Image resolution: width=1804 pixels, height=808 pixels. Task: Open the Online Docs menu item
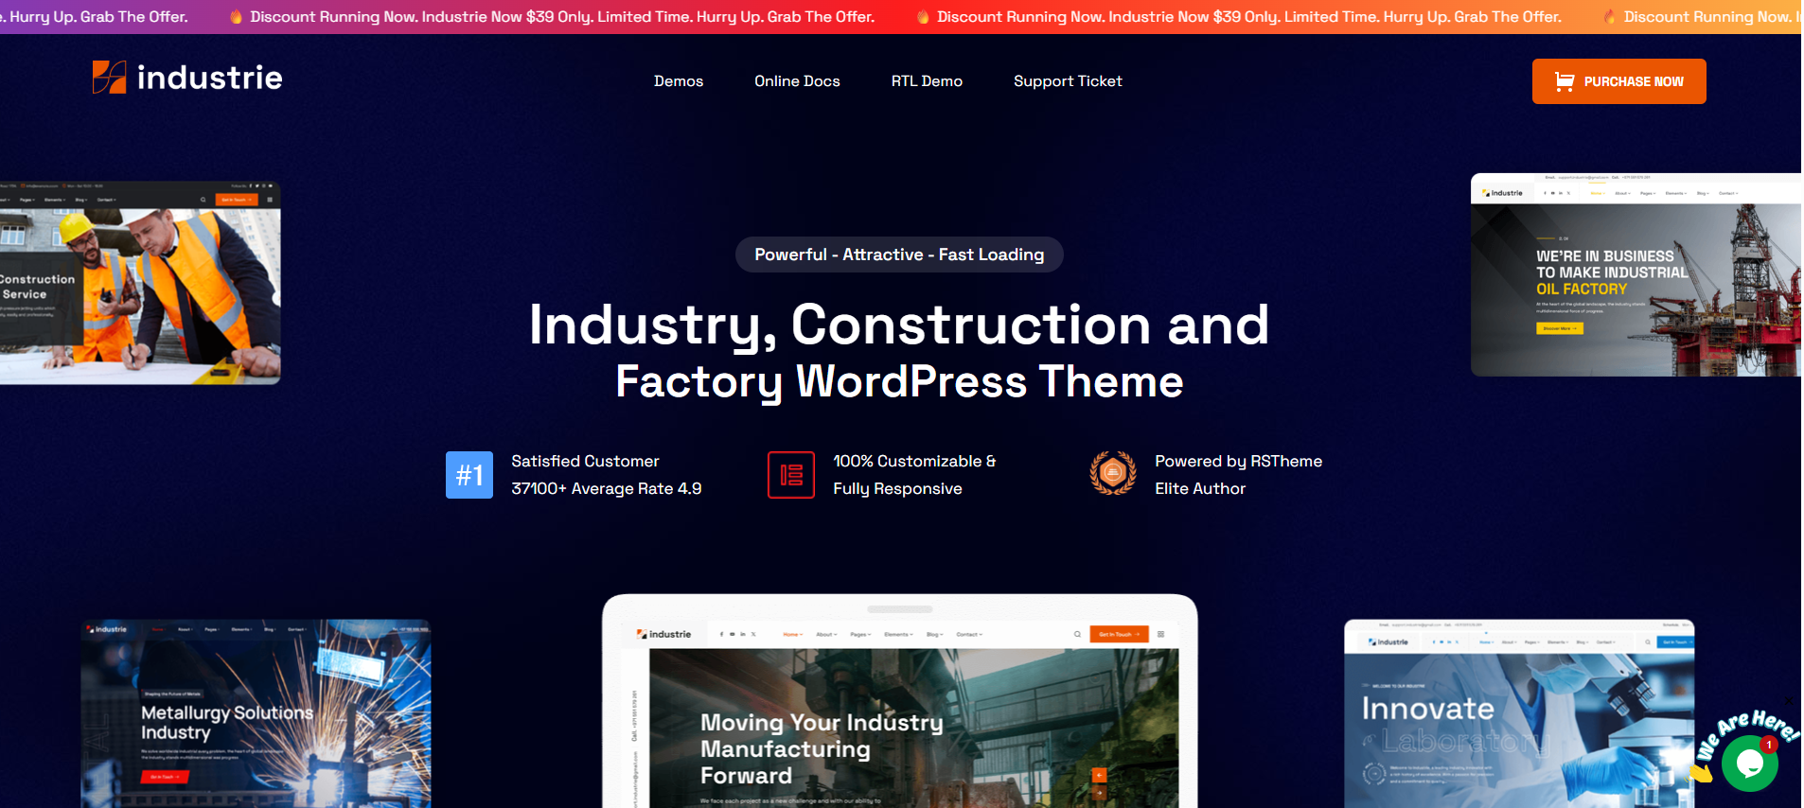(x=797, y=81)
